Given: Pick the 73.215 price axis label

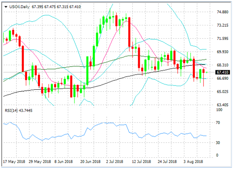Looking at the screenshot, I should [222, 25].
